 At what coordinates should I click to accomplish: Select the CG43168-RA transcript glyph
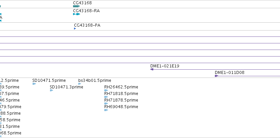tap(76, 14)
